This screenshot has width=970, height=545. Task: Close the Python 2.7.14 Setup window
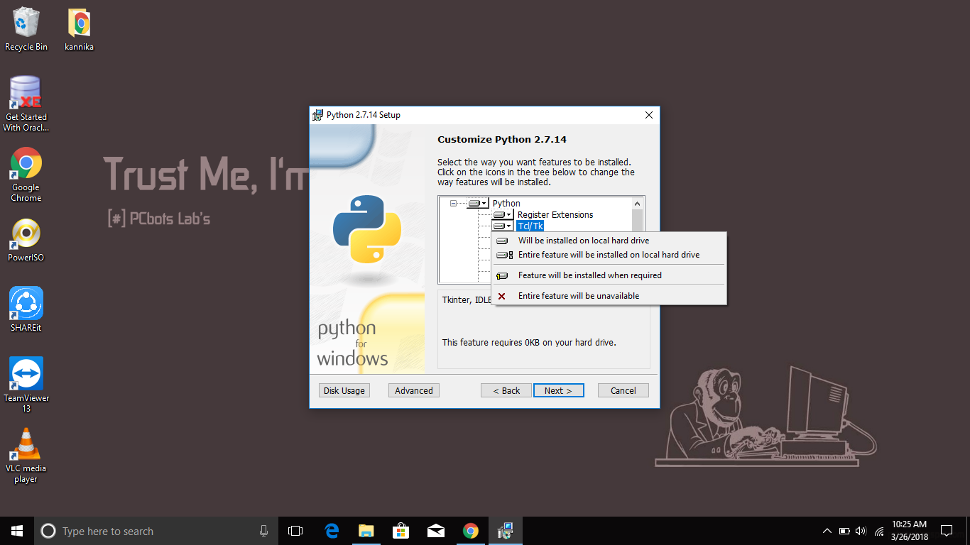point(648,115)
